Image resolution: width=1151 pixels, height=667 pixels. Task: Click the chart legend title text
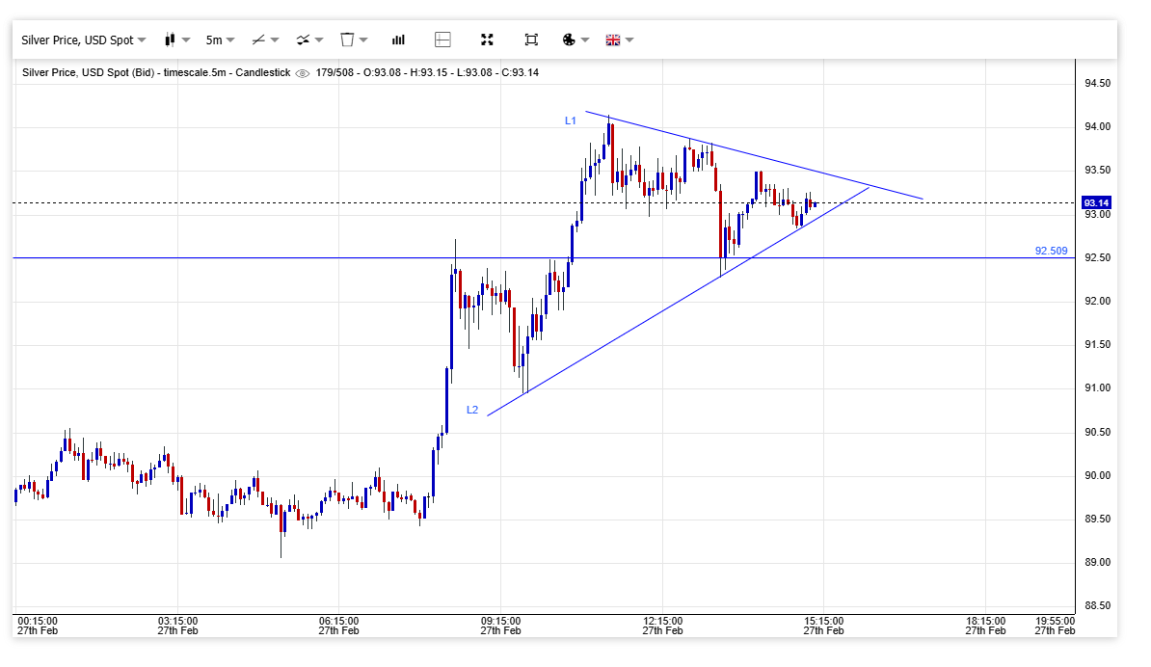point(155,72)
